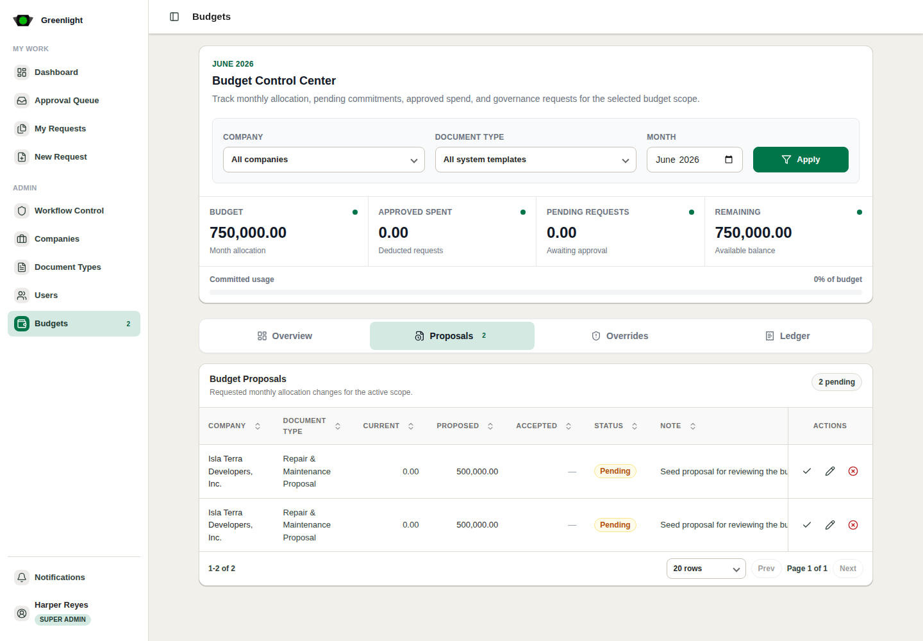Click the Apply filter button
This screenshot has height=641, width=923.
coord(801,160)
